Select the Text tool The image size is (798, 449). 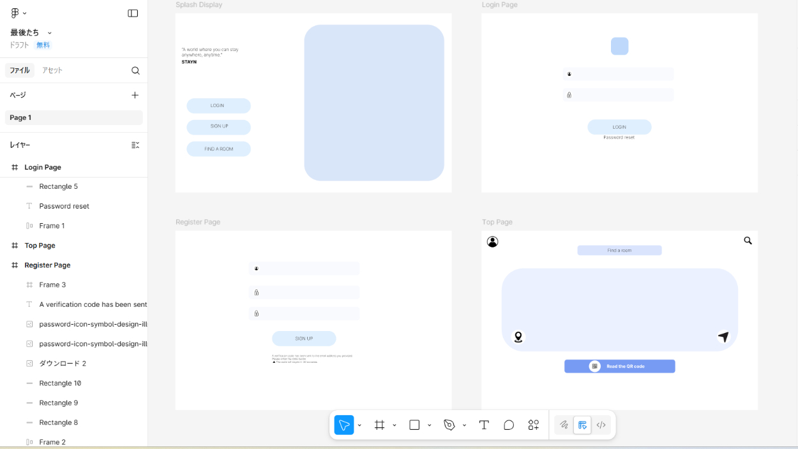pos(484,425)
